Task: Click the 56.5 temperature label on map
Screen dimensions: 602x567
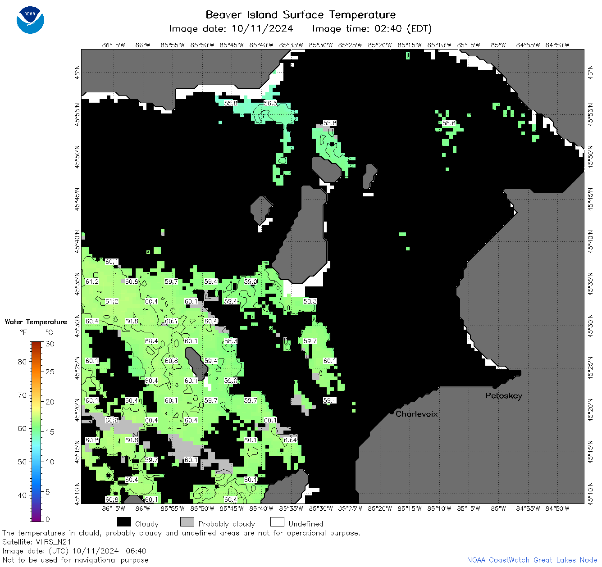Action: pyautogui.click(x=270, y=103)
